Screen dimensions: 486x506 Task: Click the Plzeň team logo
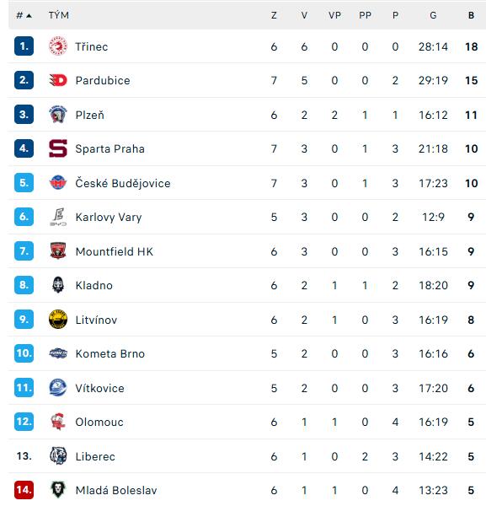click(x=58, y=115)
